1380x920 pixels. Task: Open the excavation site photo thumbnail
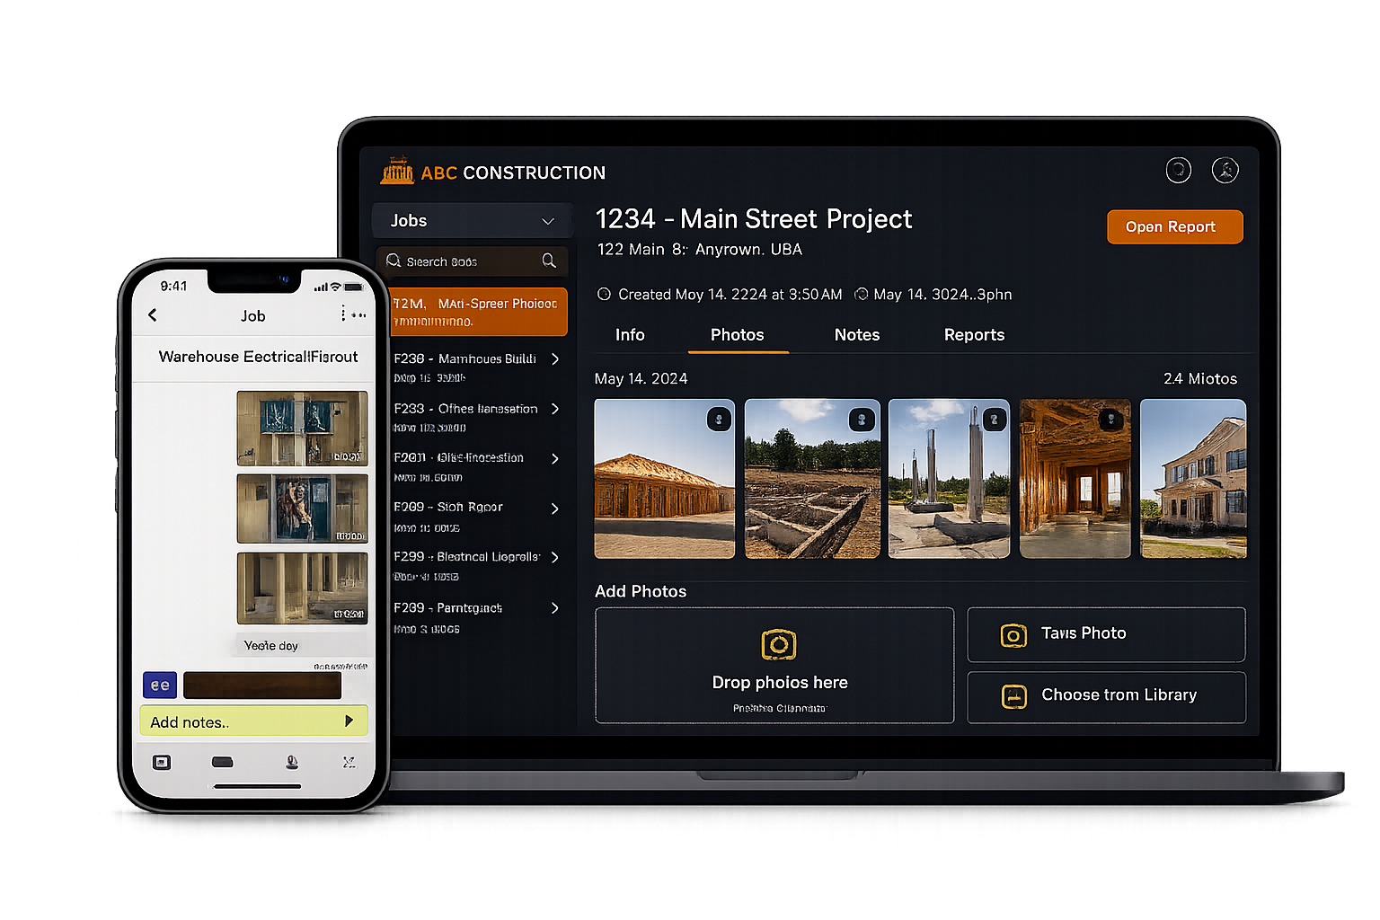tap(812, 479)
